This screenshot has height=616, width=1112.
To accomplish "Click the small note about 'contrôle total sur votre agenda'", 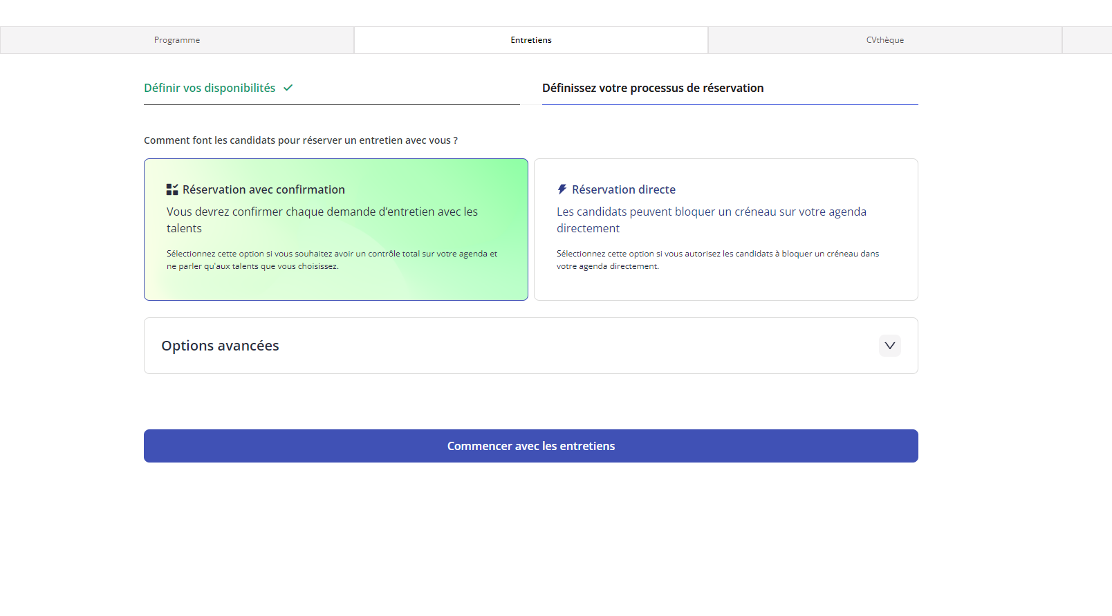I will [331, 260].
